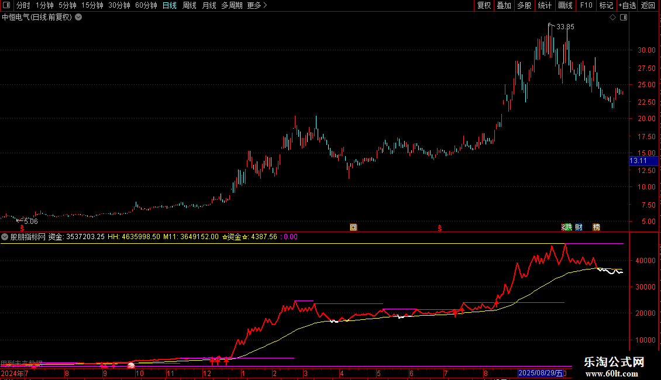The width and height of the screenshot is (661, 380).
Task: Open the 中恒电气 chart title dropdown arrow
Action: pos(78,18)
